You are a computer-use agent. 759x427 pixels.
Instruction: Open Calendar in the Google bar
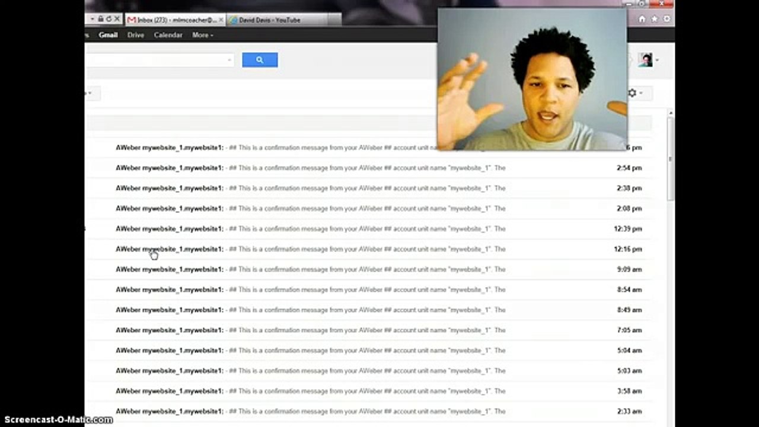(168, 35)
